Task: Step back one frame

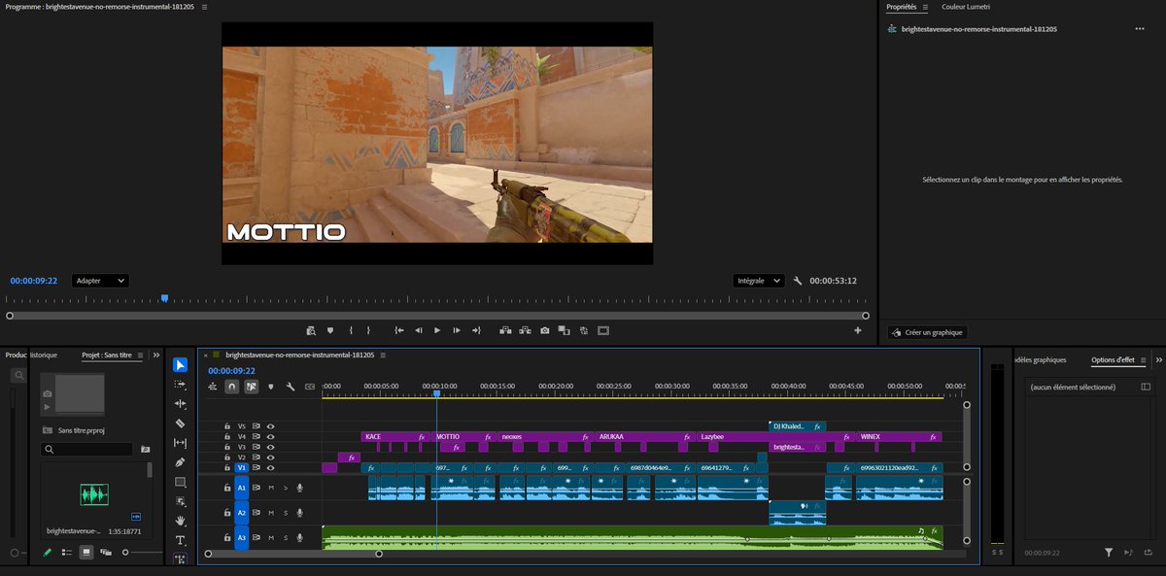Action: pos(419,330)
